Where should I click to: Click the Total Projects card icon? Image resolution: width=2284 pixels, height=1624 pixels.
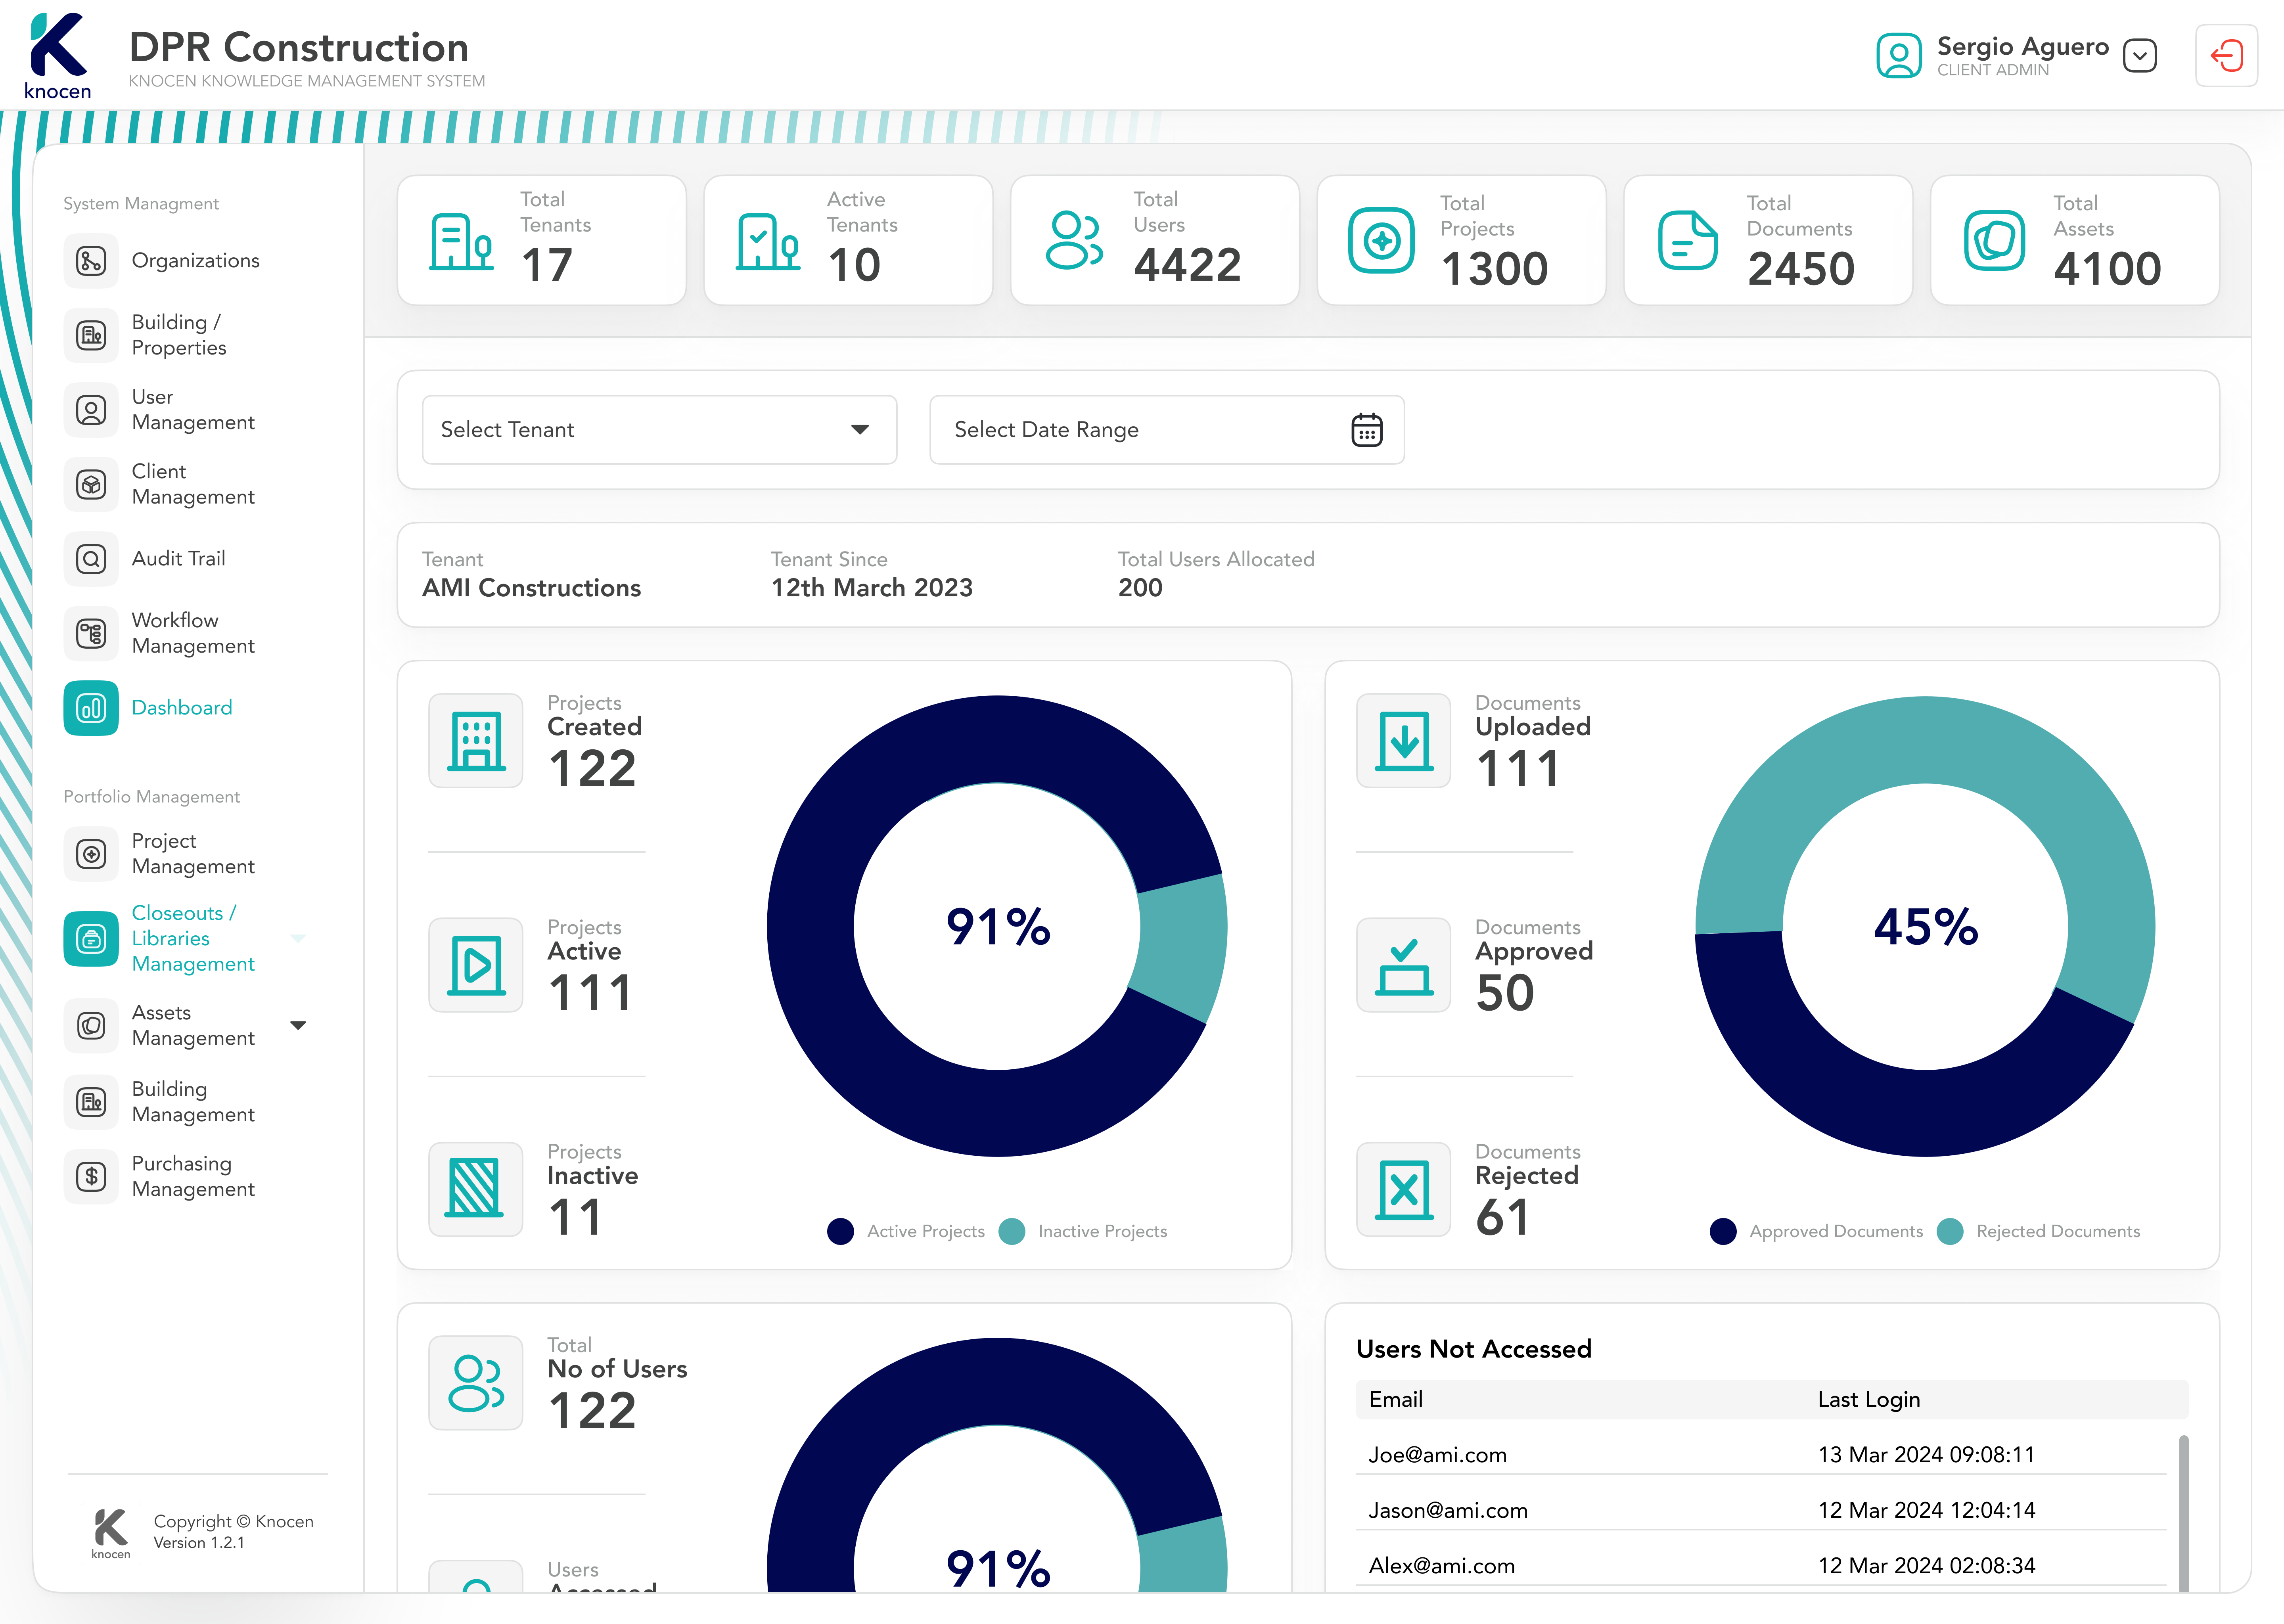[x=1381, y=241]
